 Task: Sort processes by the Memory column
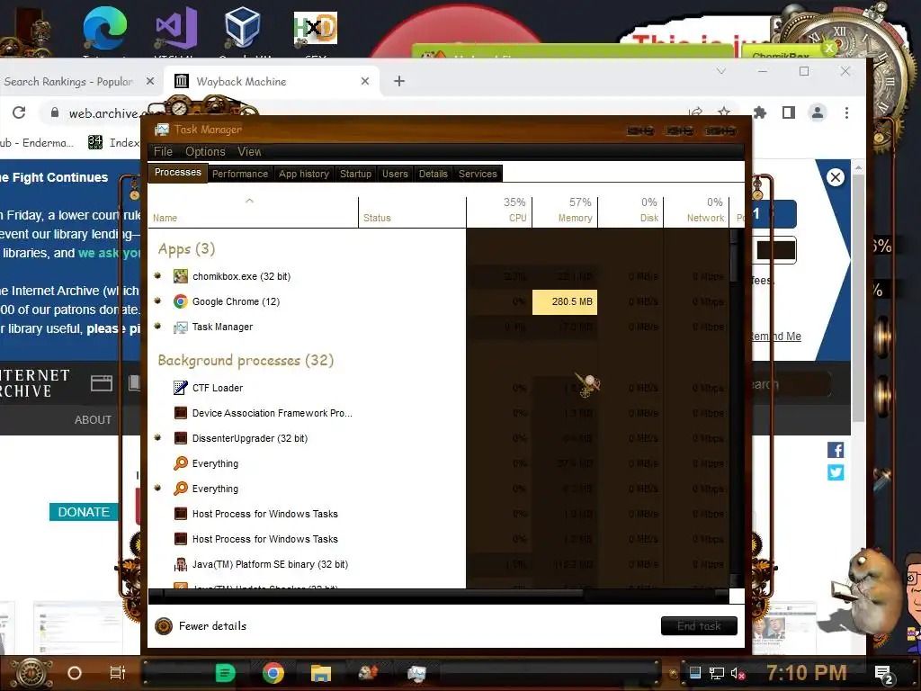(x=566, y=212)
